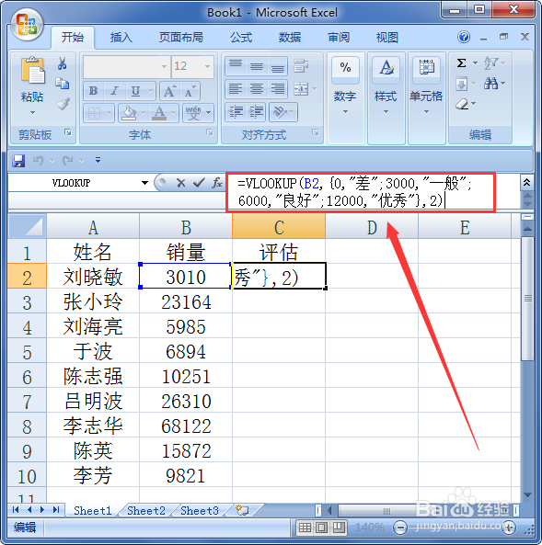Image resolution: width=542 pixels, height=545 pixels.
Task: Click the Paste clipboard icon
Action: pos(32,71)
